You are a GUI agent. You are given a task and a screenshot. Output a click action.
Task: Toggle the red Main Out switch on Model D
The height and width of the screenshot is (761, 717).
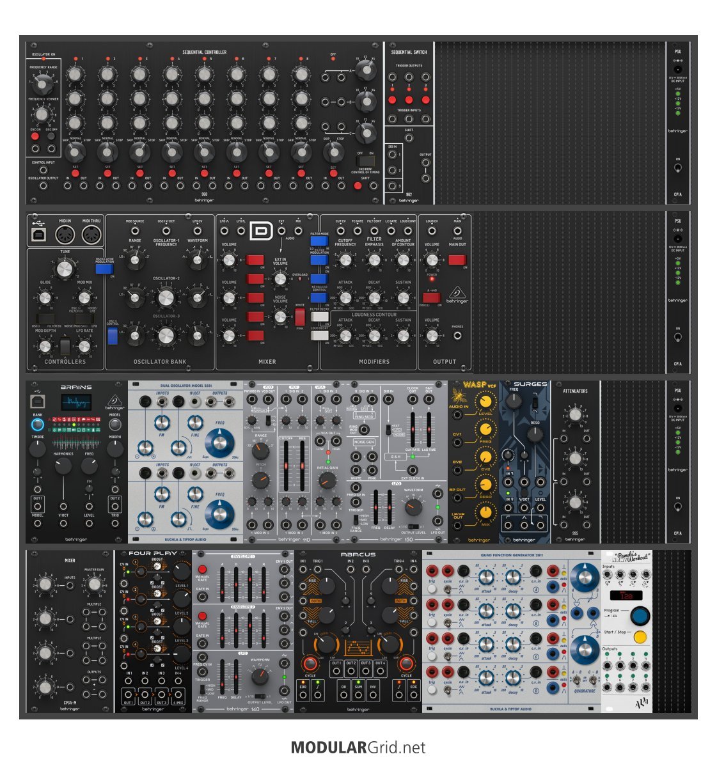click(457, 260)
